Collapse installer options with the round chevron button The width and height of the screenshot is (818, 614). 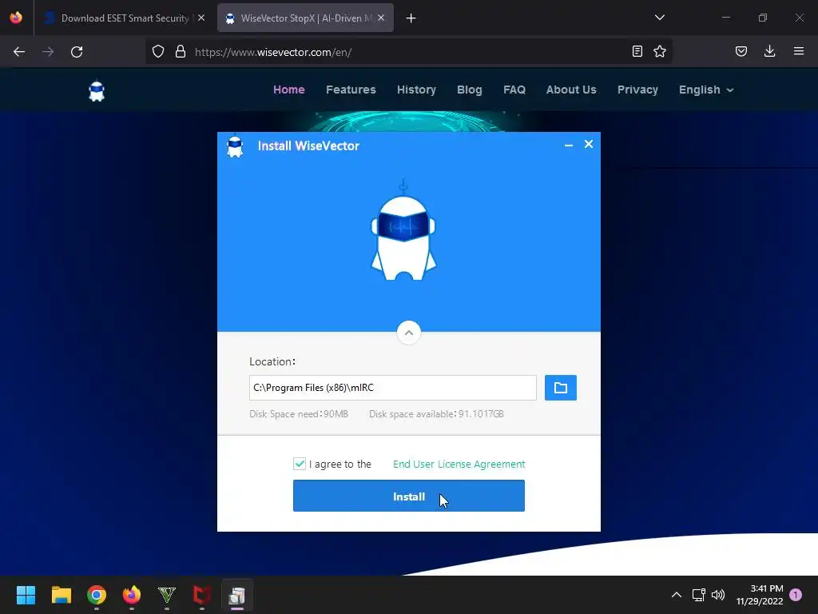pyautogui.click(x=408, y=333)
